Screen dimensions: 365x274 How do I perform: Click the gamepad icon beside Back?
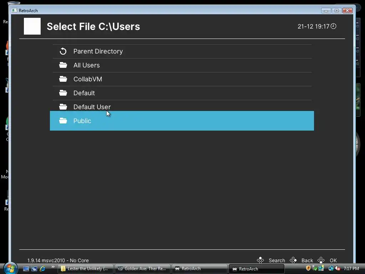point(293,260)
